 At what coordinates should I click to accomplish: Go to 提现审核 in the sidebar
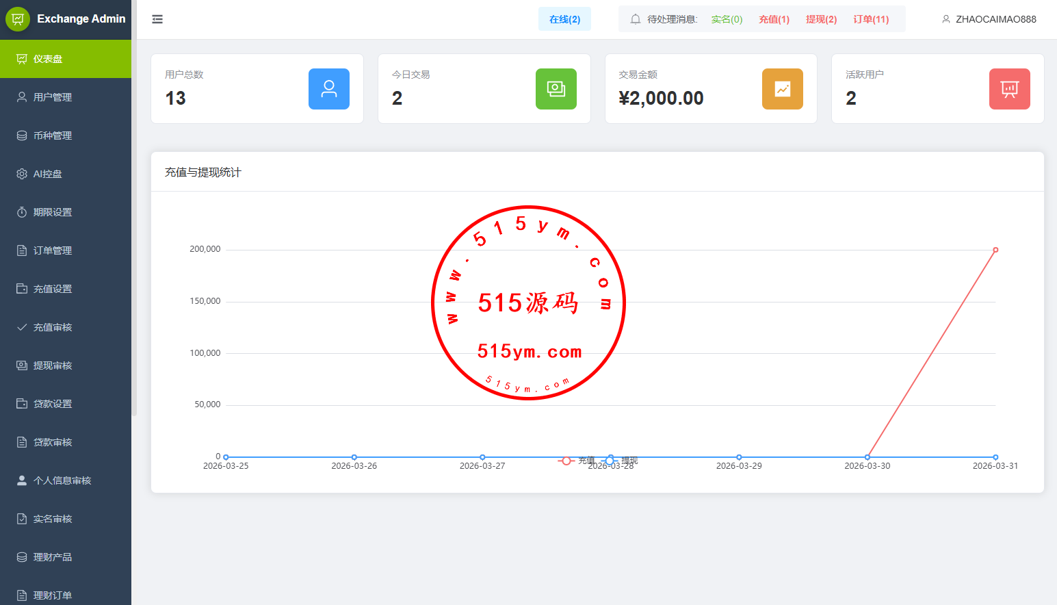coord(53,365)
